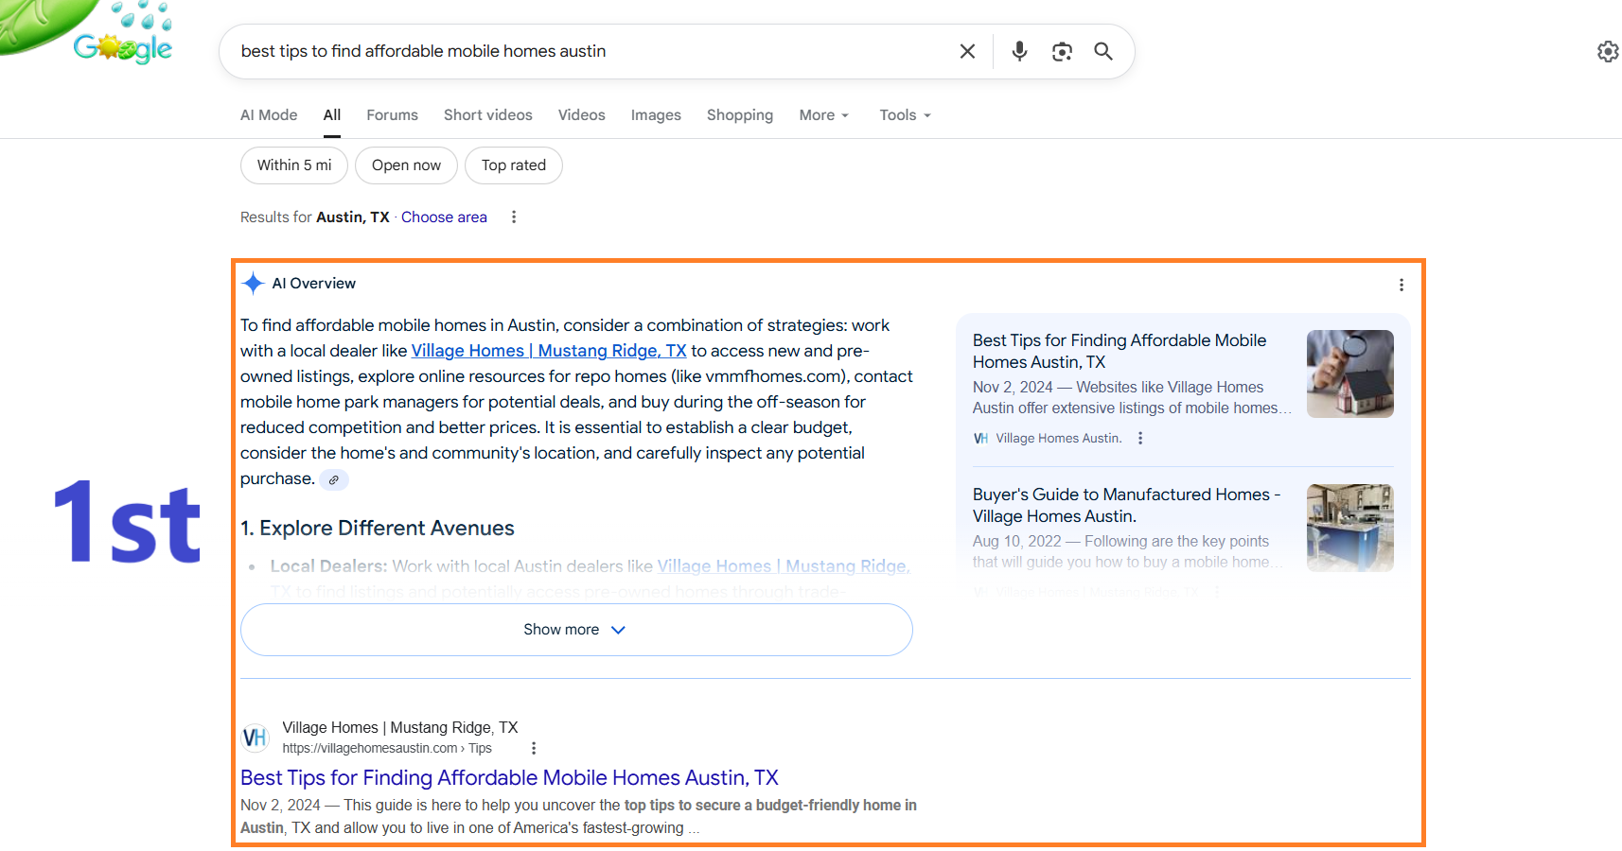Click the 'Choose area' link
The image size is (1622, 851).
[444, 217]
